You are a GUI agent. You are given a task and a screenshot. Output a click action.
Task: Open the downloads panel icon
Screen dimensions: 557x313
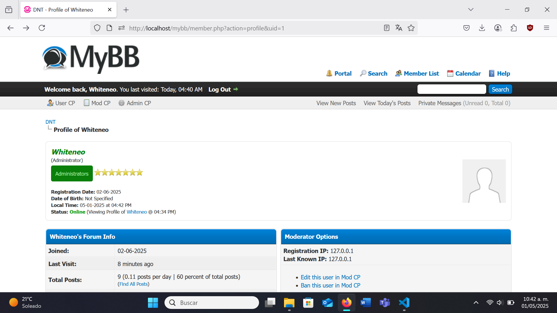pyautogui.click(x=482, y=28)
